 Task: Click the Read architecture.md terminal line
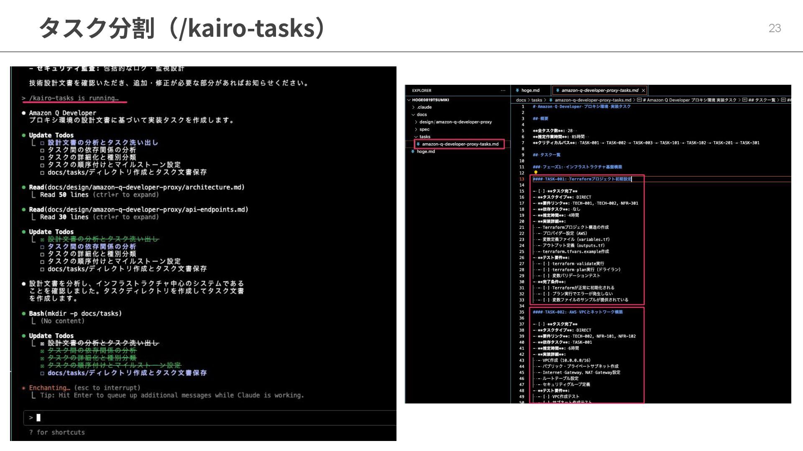tap(133, 187)
